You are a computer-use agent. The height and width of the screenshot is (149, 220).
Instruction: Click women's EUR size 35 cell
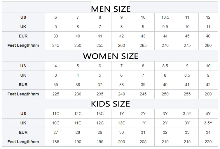point(56,85)
